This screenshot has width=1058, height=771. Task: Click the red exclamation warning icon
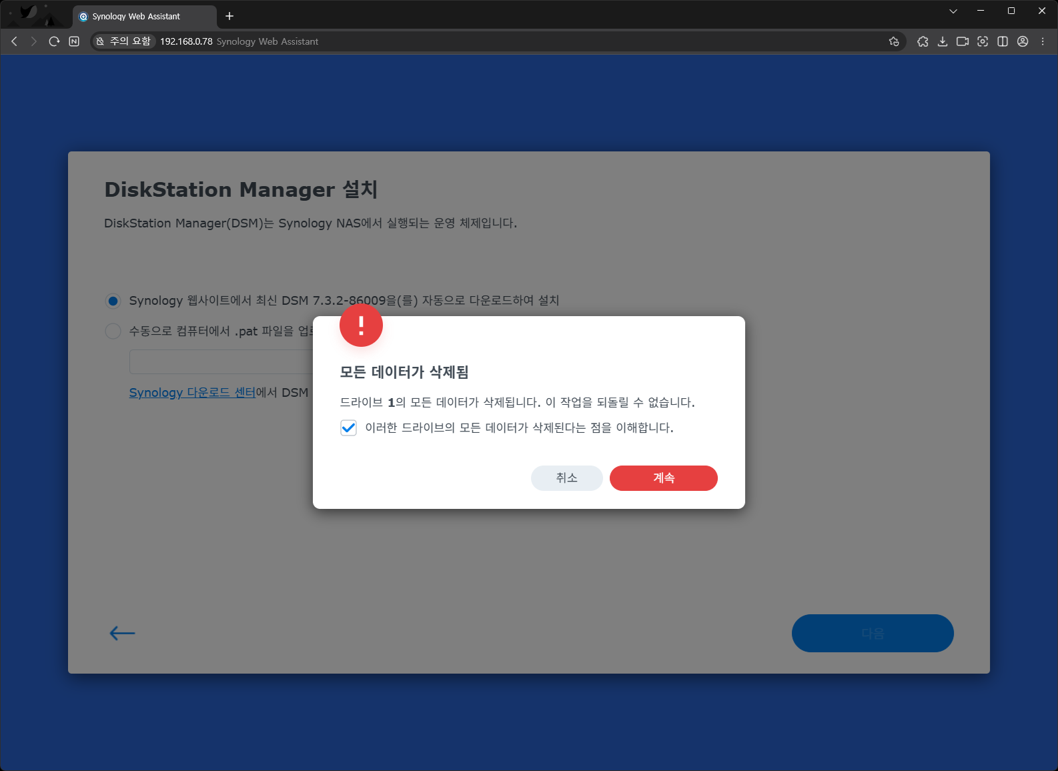pyautogui.click(x=361, y=325)
